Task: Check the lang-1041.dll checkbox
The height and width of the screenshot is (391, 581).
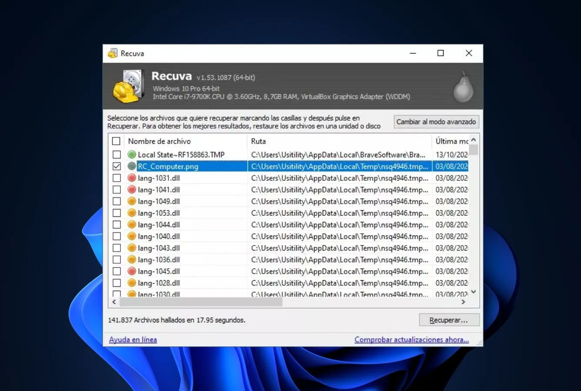Action: click(x=117, y=189)
